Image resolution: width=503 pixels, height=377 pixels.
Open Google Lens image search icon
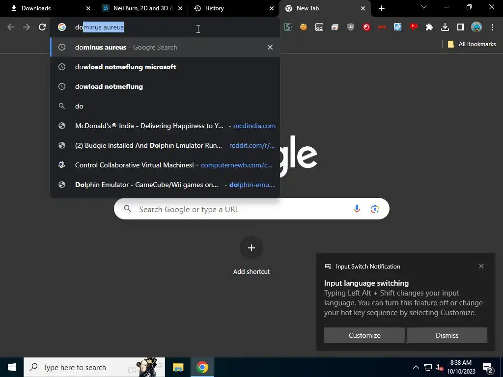tap(375, 209)
